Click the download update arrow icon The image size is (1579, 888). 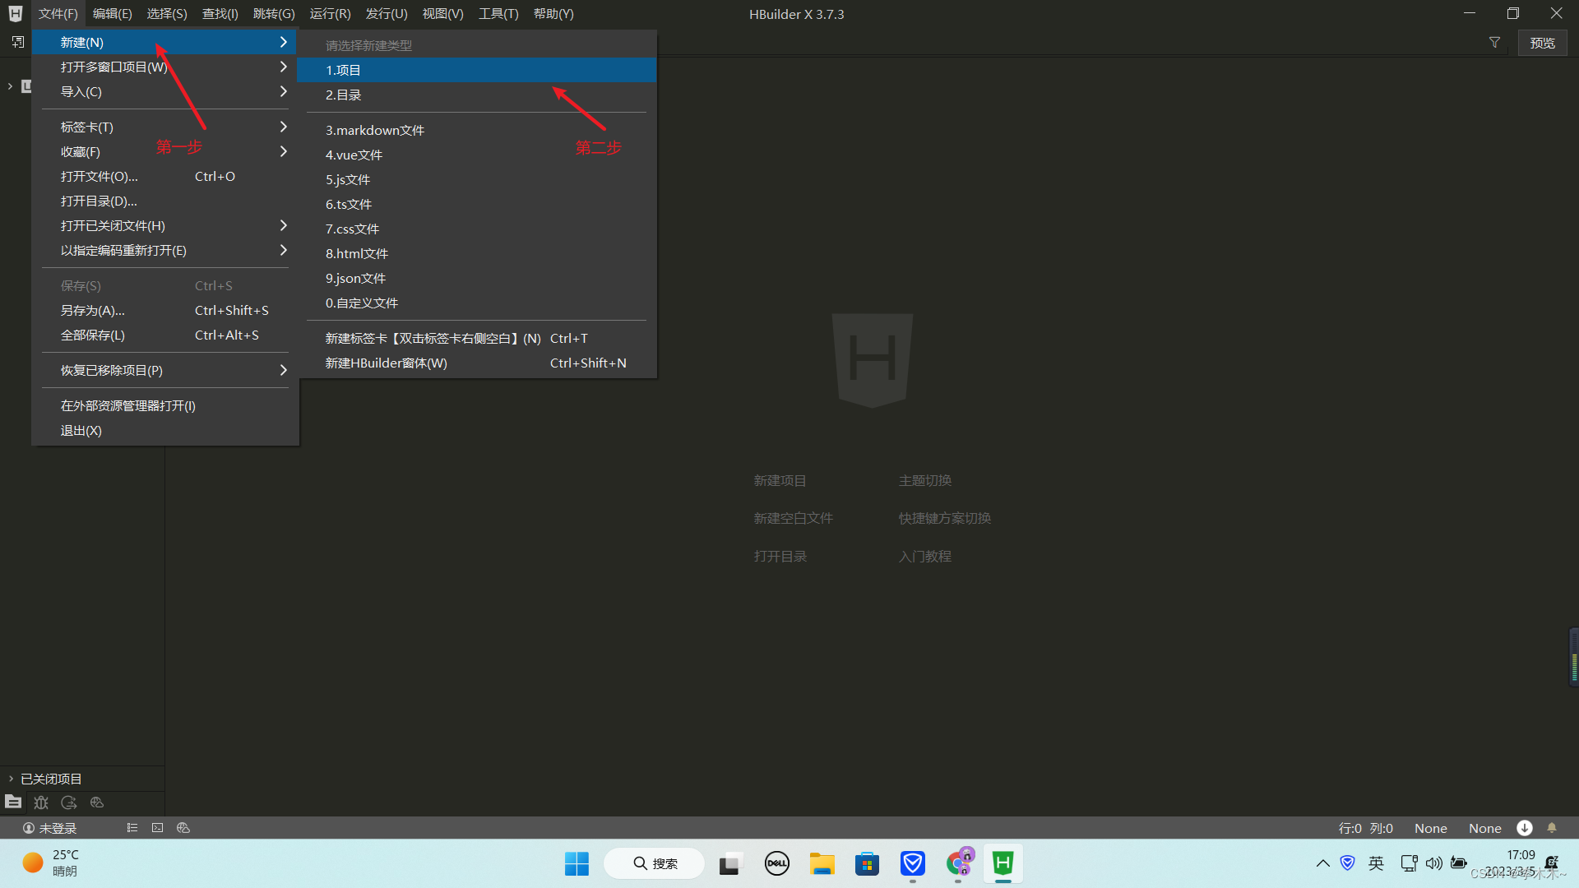(1525, 828)
